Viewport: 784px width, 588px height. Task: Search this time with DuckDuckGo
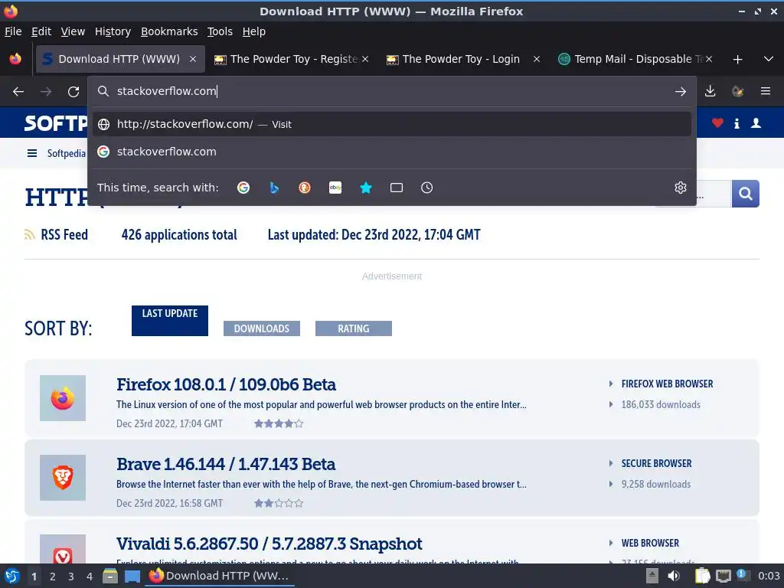(x=305, y=188)
